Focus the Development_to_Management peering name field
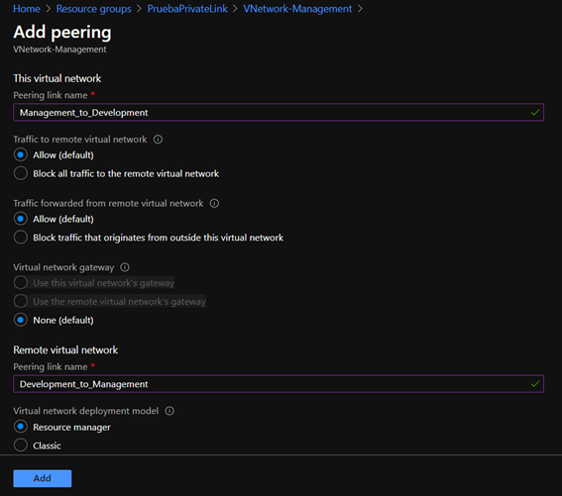 tap(279, 384)
